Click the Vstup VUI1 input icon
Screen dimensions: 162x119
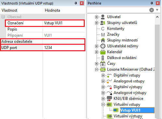point(116,110)
